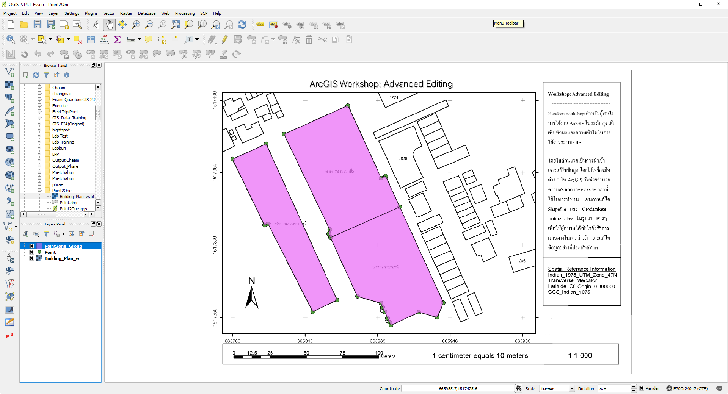Click the EPSG:24047 (OTF) CRS status button
Screen dimensions: 728x394
(687, 388)
